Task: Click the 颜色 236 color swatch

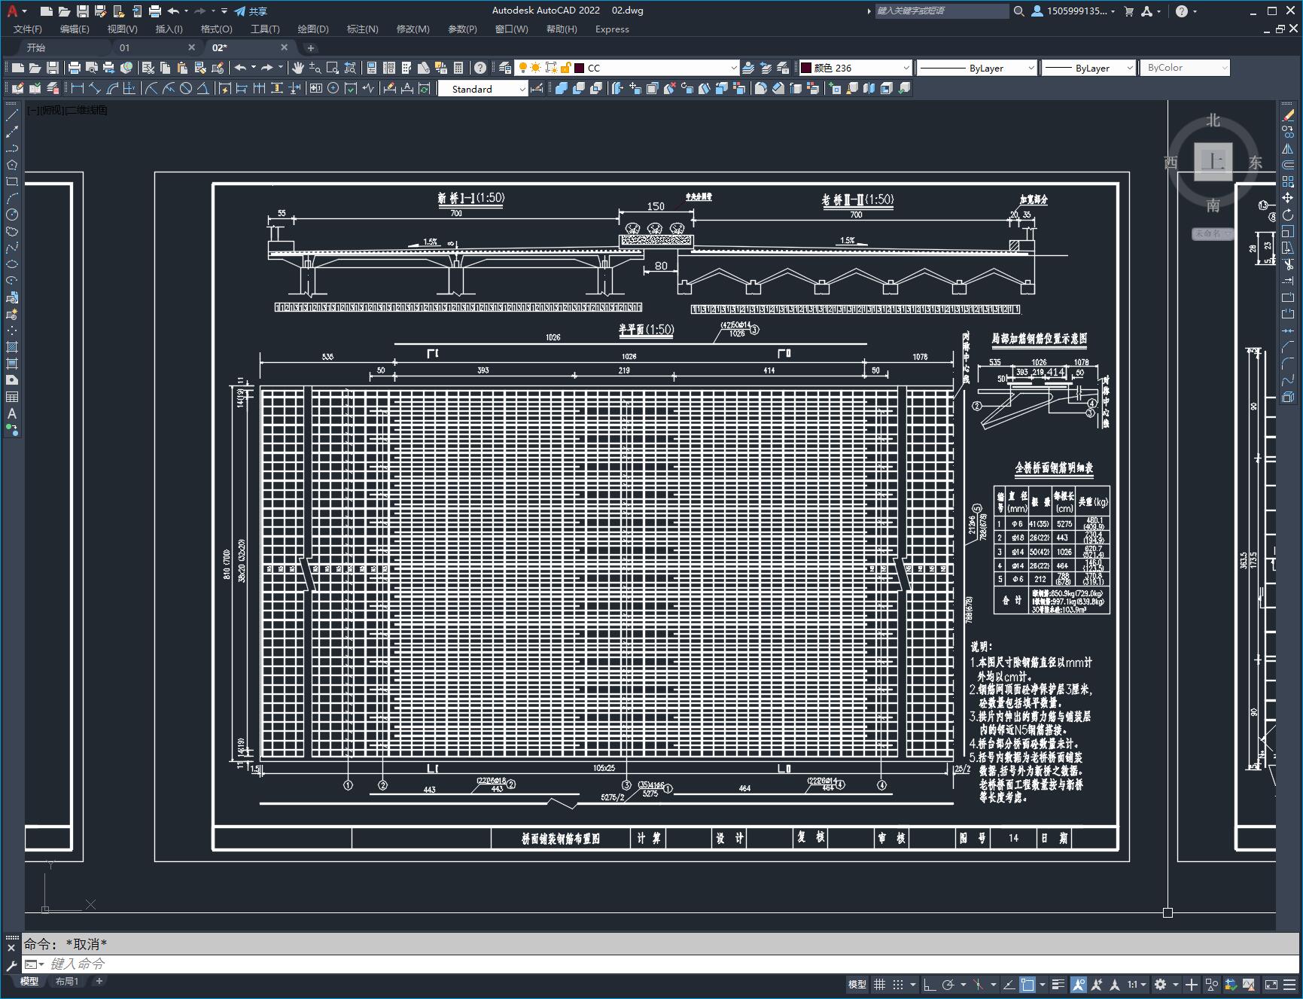Action: (806, 68)
